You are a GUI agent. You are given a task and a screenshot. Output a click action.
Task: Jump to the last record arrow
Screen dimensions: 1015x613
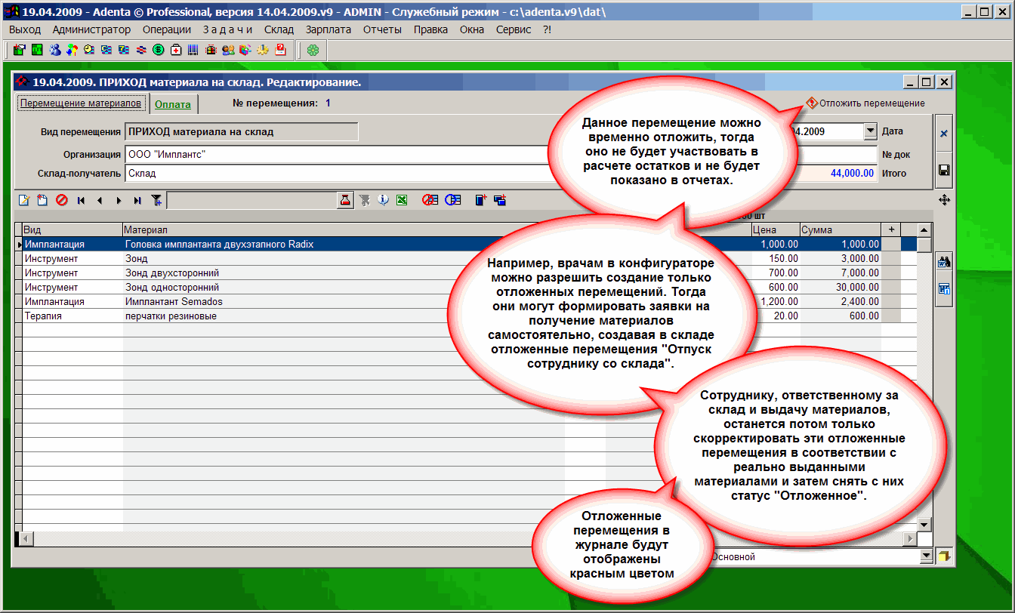tap(137, 200)
